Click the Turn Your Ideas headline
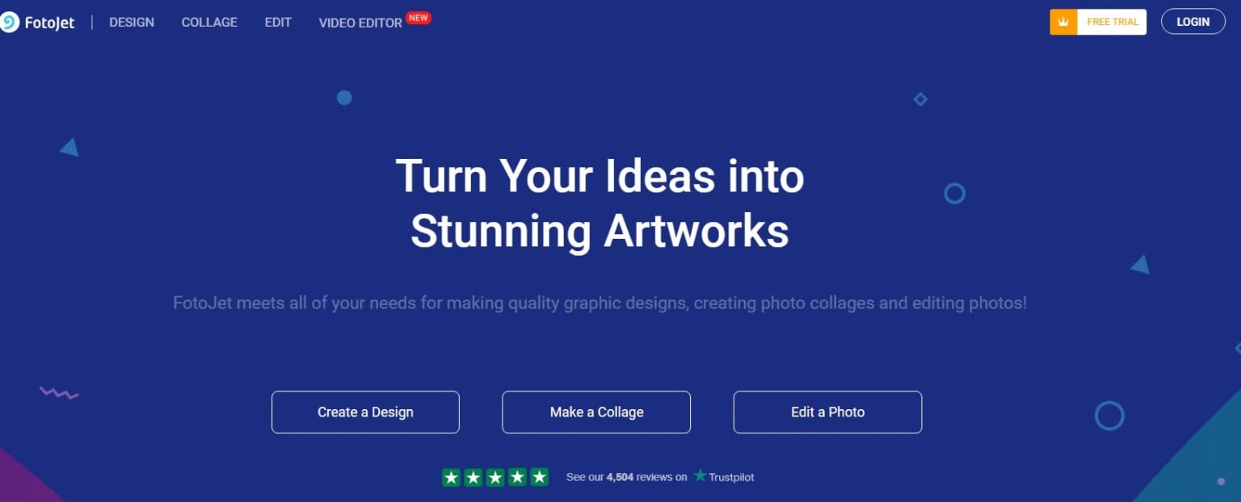The image size is (1241, 502). coord(599,203)
